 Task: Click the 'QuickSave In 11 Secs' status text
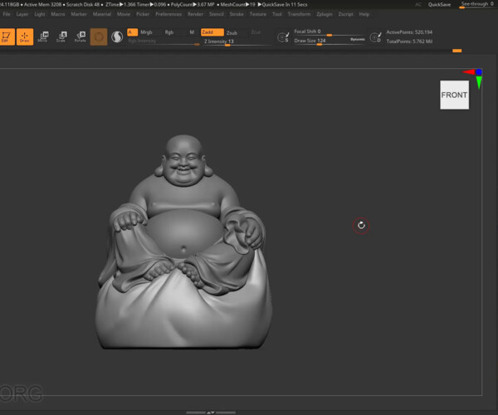[283, 4]
